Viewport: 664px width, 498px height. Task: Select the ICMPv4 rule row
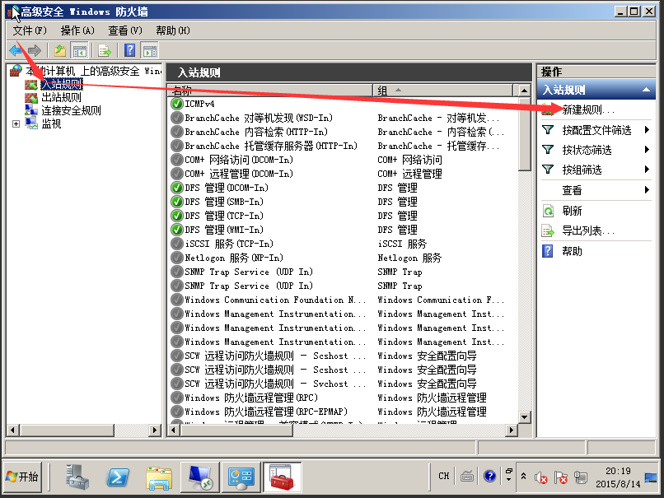tap(343, 104)
